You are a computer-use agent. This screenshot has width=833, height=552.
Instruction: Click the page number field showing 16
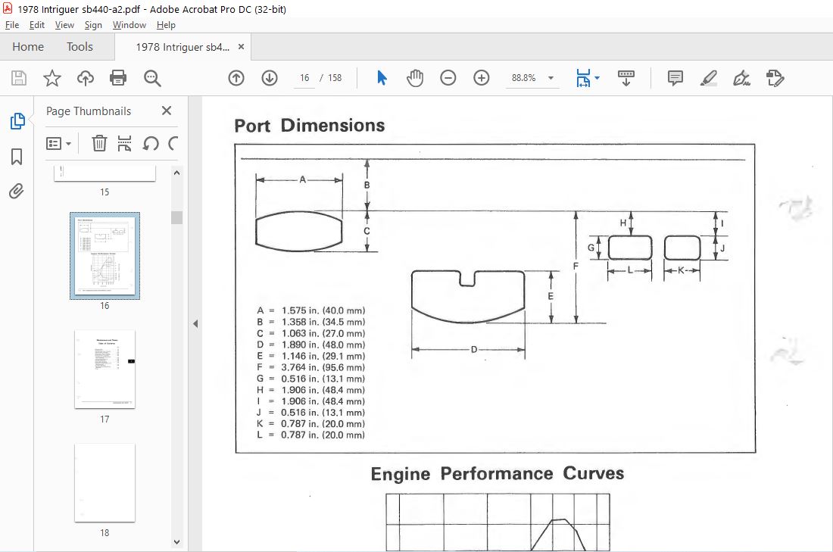click(304, 78)
